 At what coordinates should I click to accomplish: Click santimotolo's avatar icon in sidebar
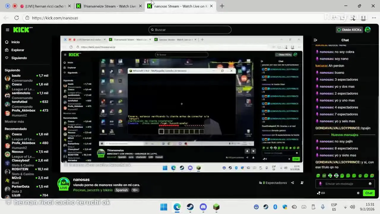tap(7, 95)
